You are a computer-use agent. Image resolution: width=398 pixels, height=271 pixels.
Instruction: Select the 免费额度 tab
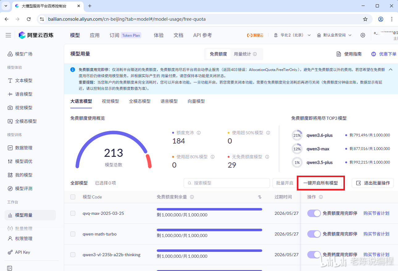(x=218, y=54)
